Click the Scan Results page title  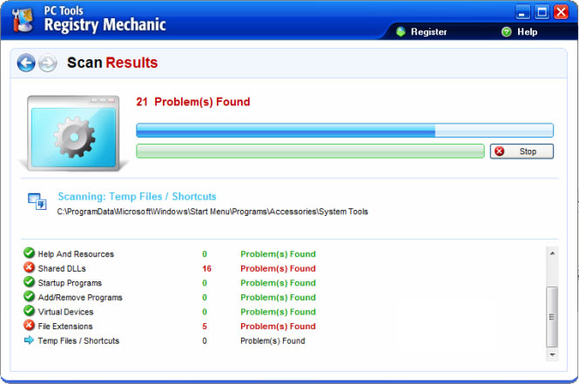pos(112,63)
